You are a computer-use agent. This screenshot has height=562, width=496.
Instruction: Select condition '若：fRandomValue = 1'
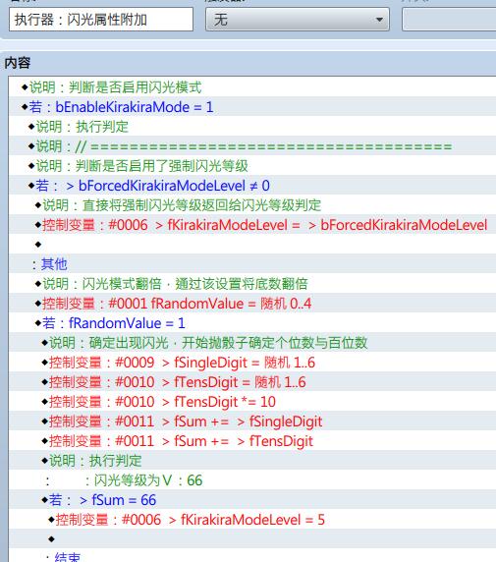pyautogui.click(x=252, y=323)
